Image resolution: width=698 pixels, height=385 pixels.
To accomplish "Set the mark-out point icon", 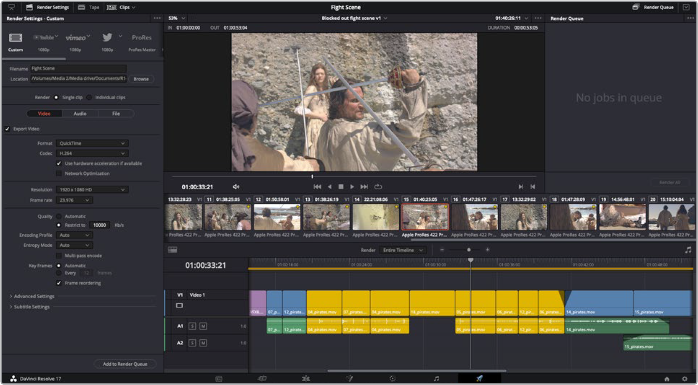I will [533, 187].
